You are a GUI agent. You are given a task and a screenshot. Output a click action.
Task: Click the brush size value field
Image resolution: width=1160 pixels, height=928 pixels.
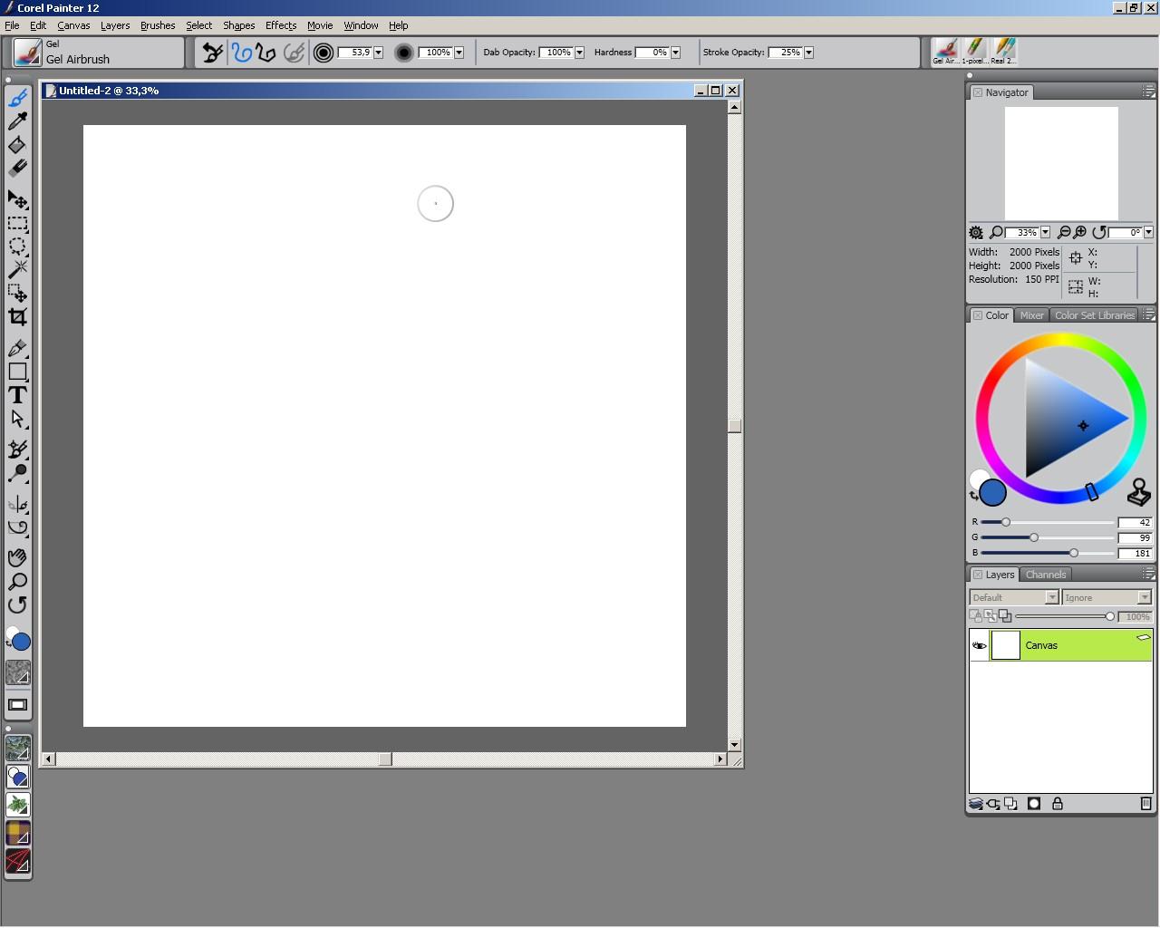coord(354,53)
